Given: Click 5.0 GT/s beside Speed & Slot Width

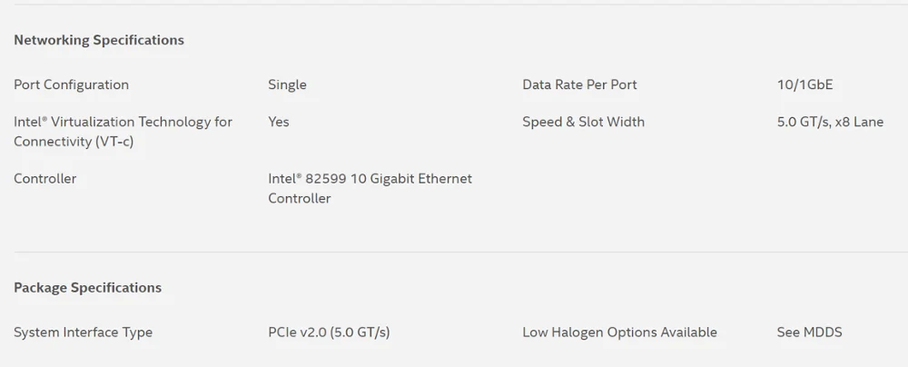Looking at the screenshot, I should (800, 122).
